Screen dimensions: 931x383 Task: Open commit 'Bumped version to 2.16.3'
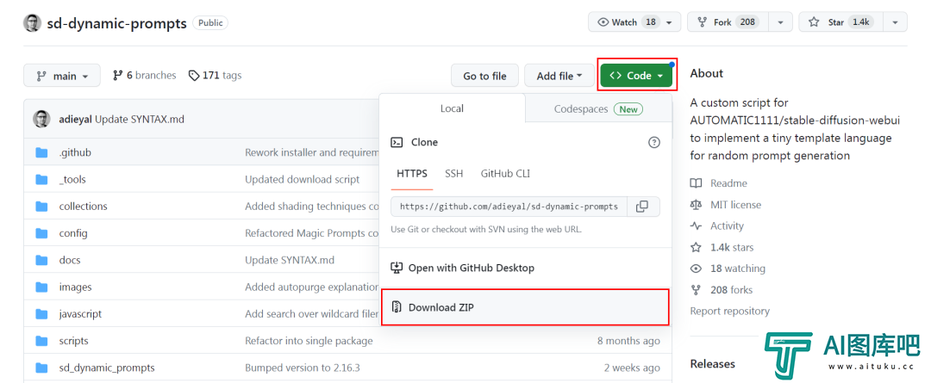click(x=303, y=368)
